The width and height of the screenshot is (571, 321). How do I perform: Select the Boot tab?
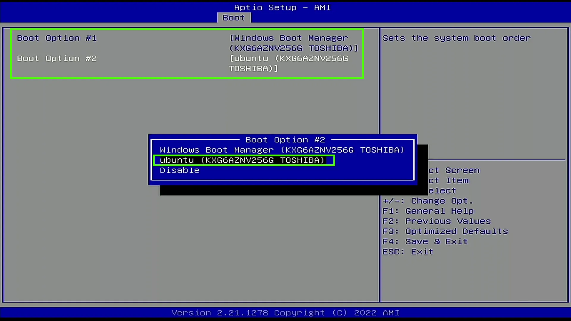(x=234, y=18)
